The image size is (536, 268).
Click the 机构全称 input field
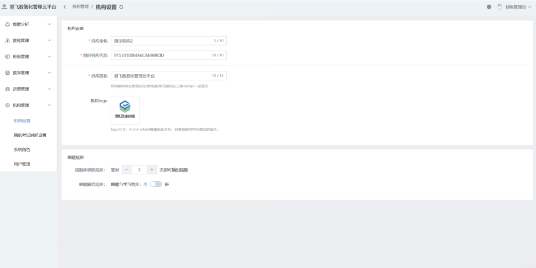coord(169,41)
